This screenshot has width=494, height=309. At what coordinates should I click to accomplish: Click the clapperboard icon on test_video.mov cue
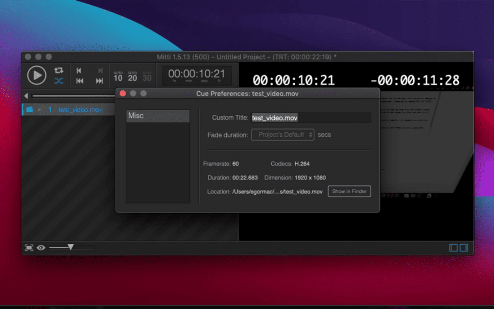coord(29,109)
